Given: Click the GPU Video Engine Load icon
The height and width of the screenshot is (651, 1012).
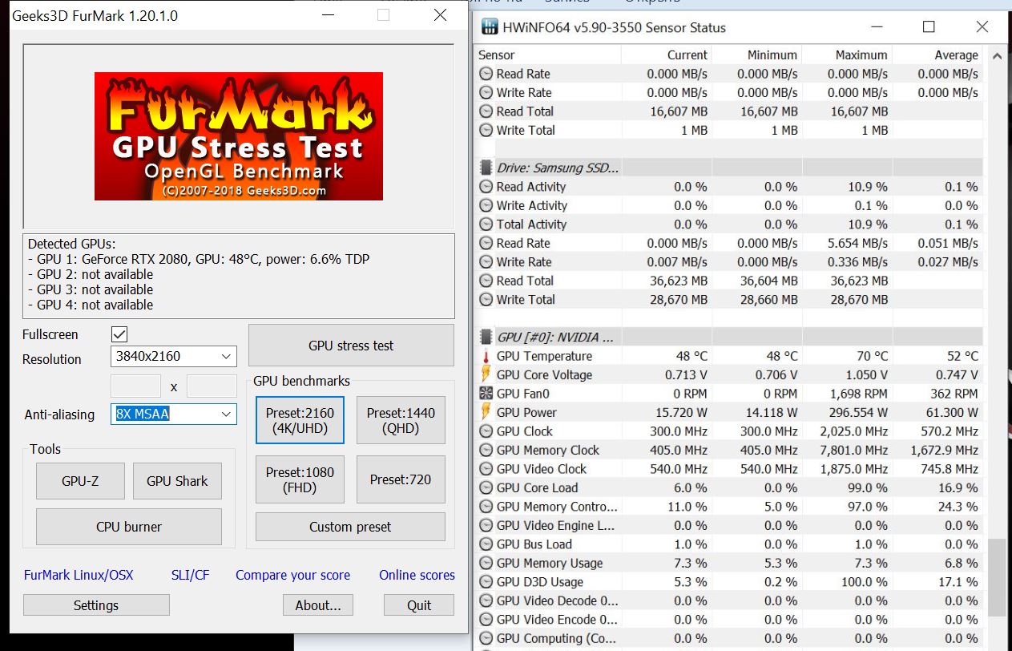Looking at the screenshot, I should coord(486,525).
